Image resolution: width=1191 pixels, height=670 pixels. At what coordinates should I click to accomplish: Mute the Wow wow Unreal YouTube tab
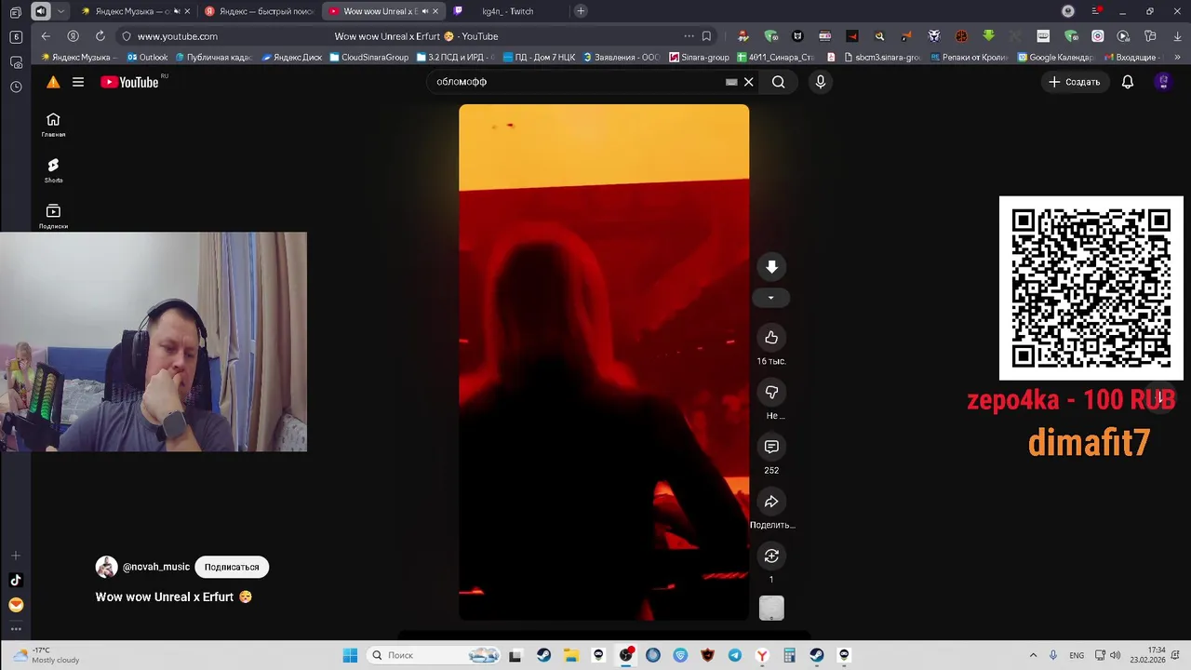tap(425, 11)
